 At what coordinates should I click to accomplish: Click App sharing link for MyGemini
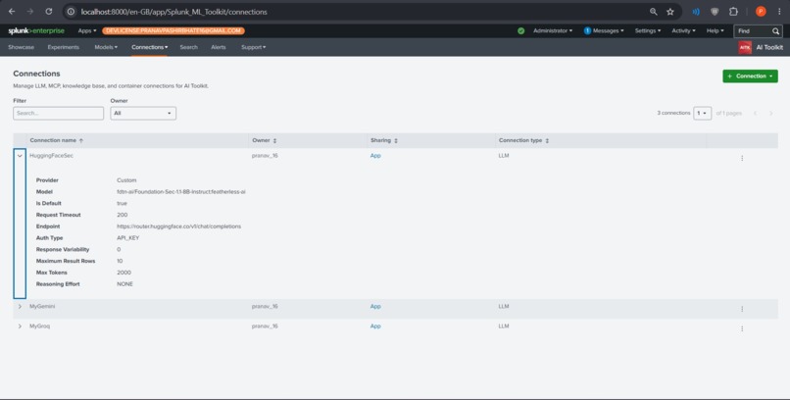[x=375, y=306]
